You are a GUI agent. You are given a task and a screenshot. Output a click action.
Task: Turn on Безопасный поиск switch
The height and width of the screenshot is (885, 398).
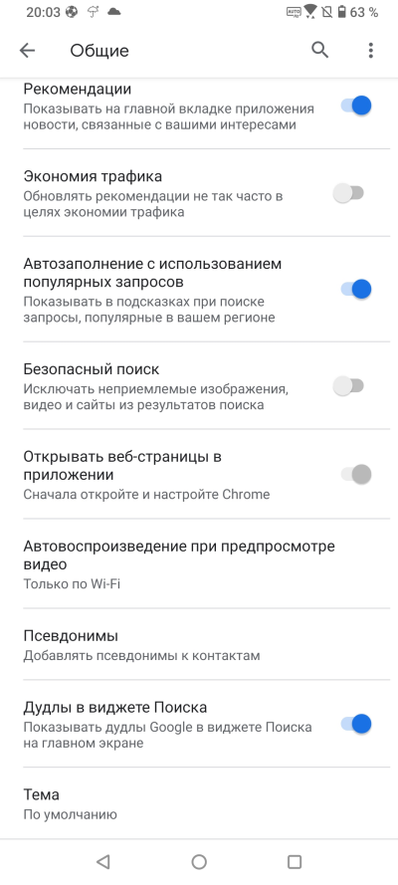(x=348, y=386)
